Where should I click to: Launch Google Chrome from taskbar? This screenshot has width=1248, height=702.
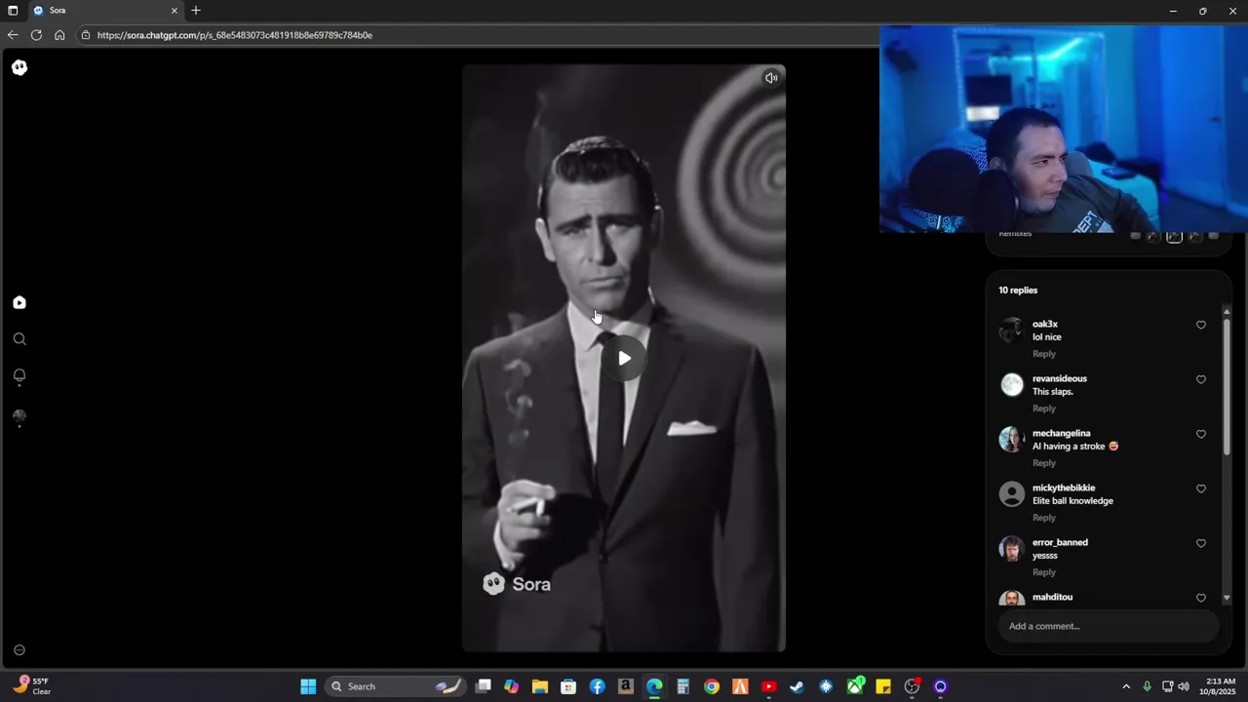712,686
